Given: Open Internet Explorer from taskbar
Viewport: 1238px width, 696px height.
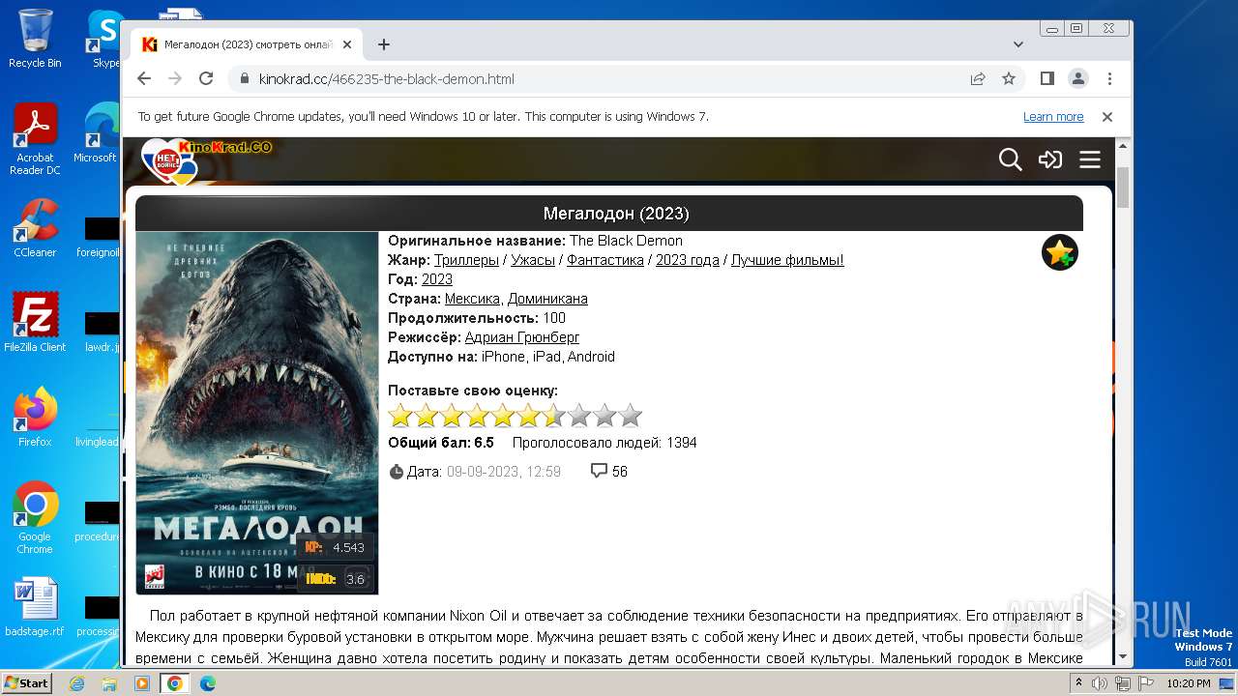Looking at the screenshot, I should coord(76,683).
